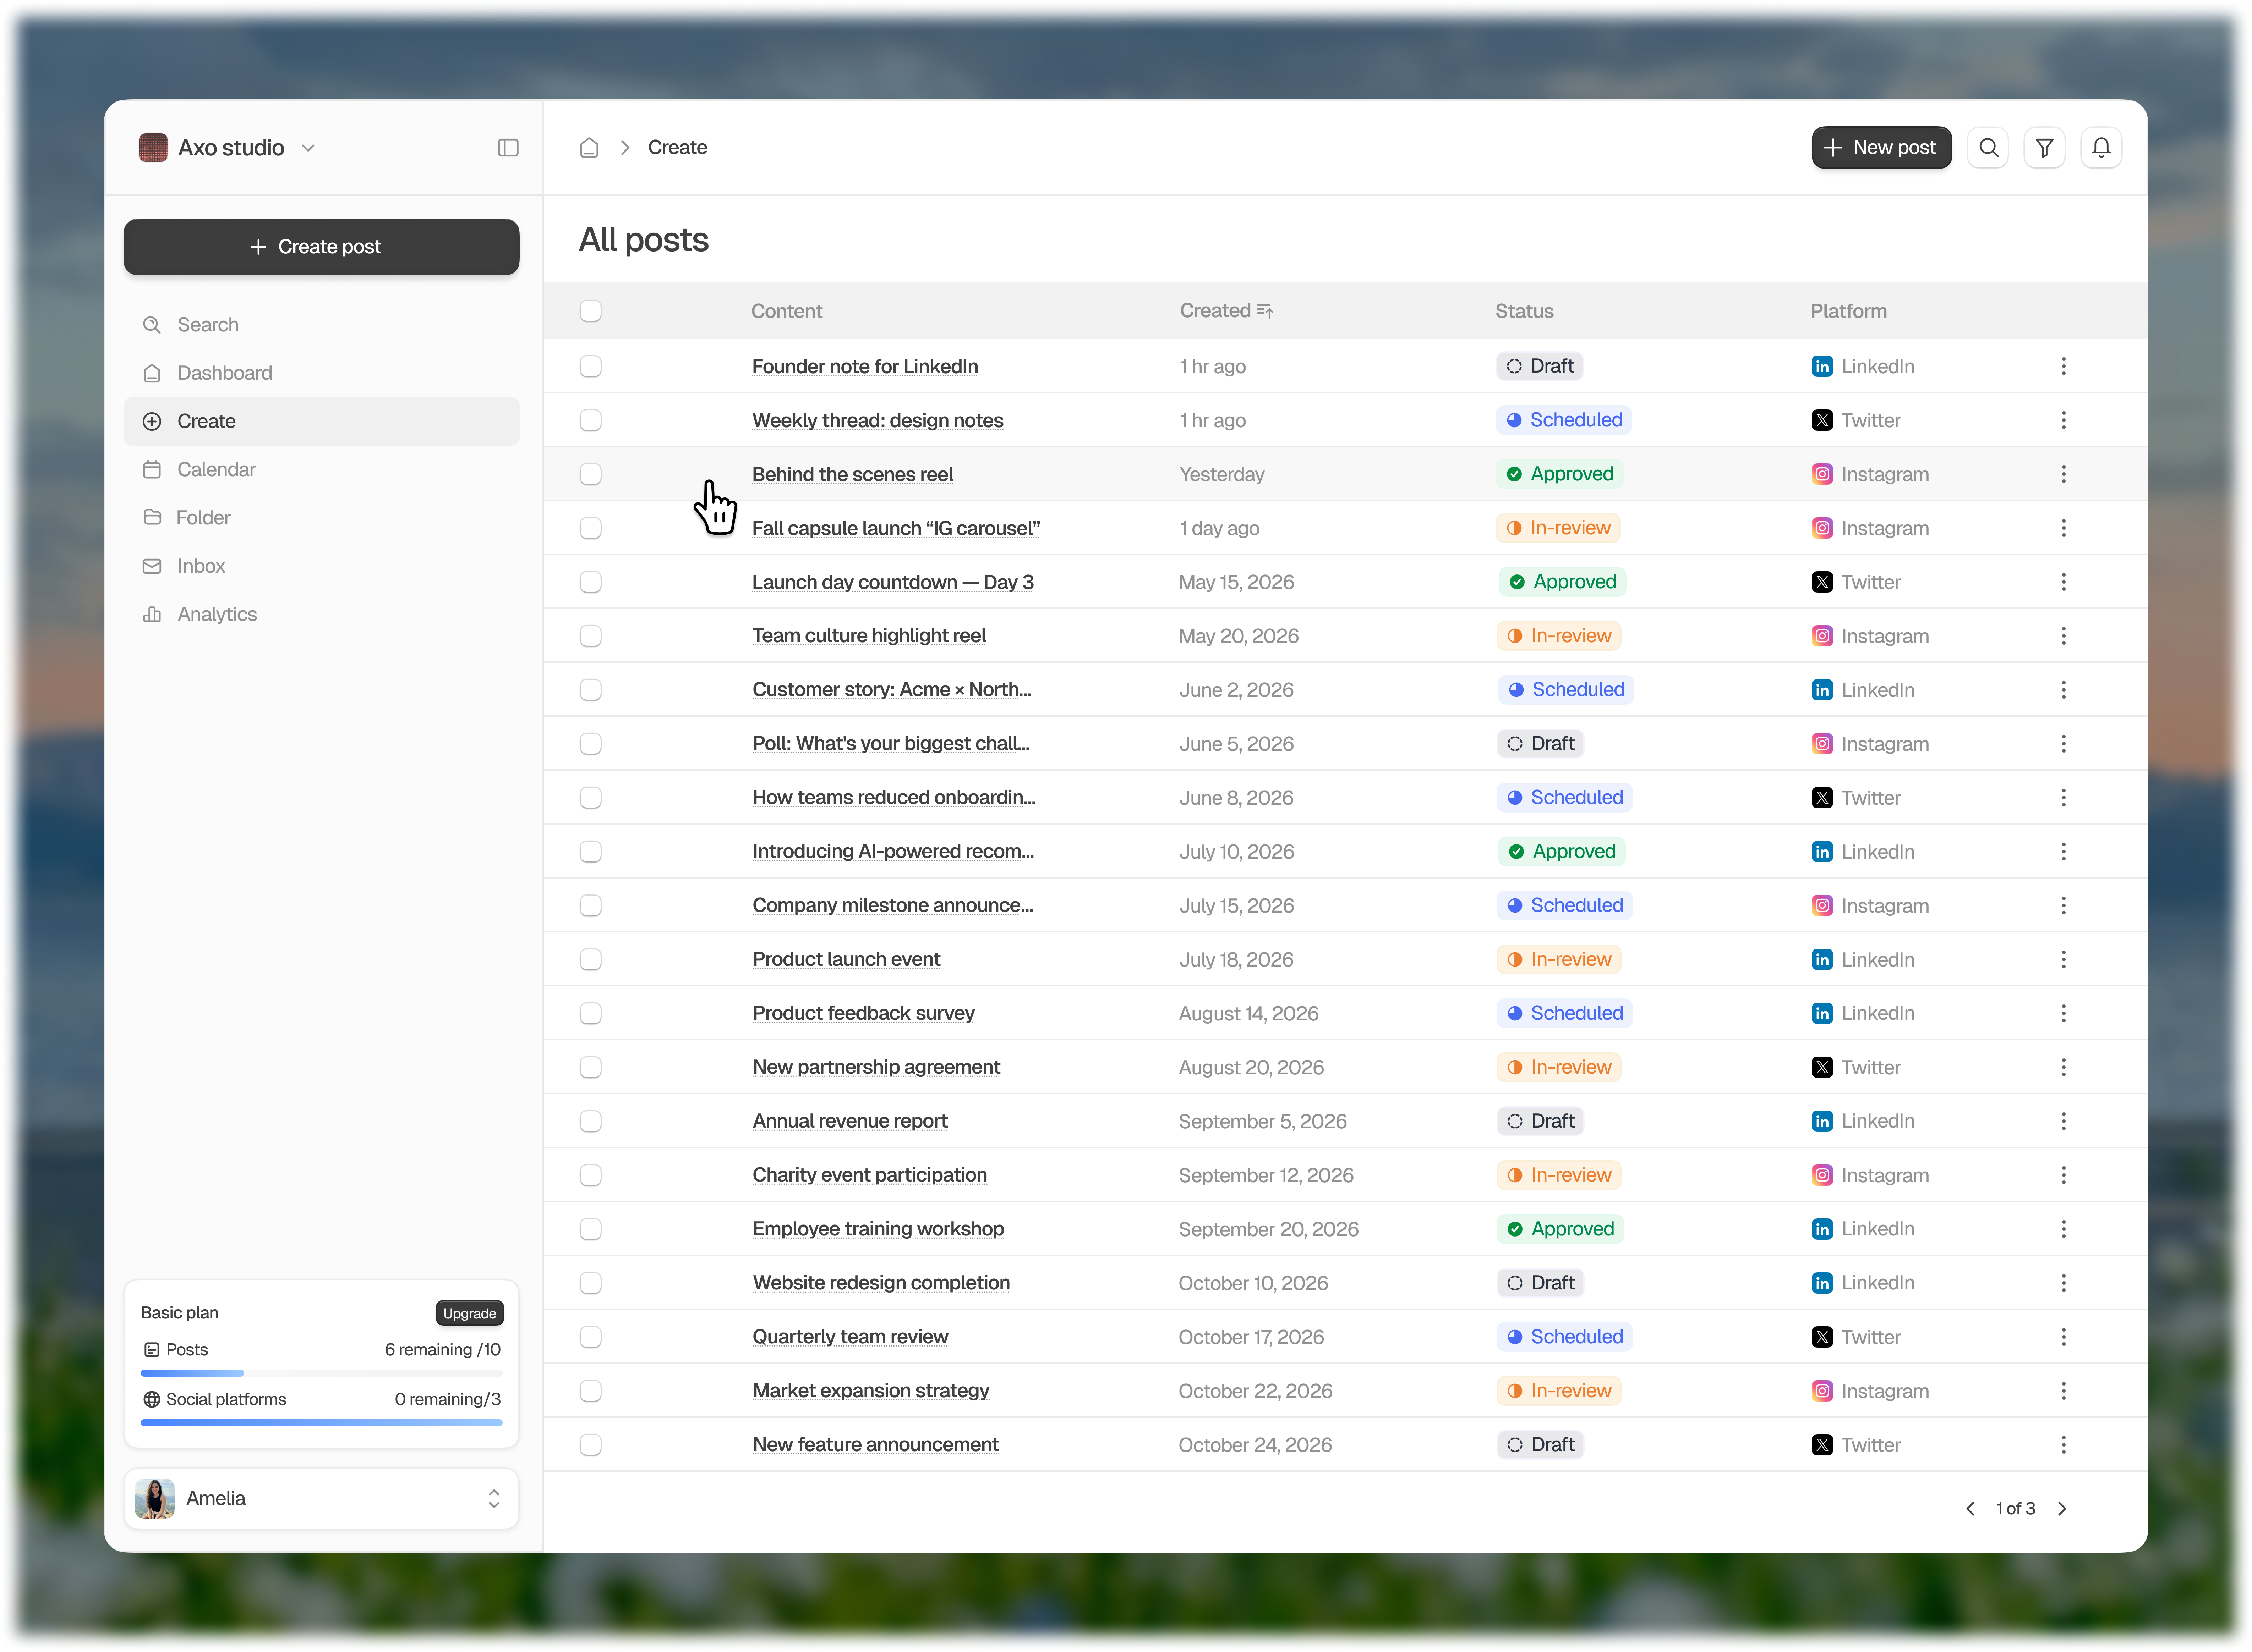Click the LinkedIn icon in Founder note row
Image resolution: width=2252 pixels, height=1652 pixels.
click(x=1822, y=366)
